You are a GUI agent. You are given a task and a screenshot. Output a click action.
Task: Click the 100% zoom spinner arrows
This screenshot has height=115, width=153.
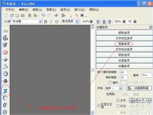tap(91, 21)
